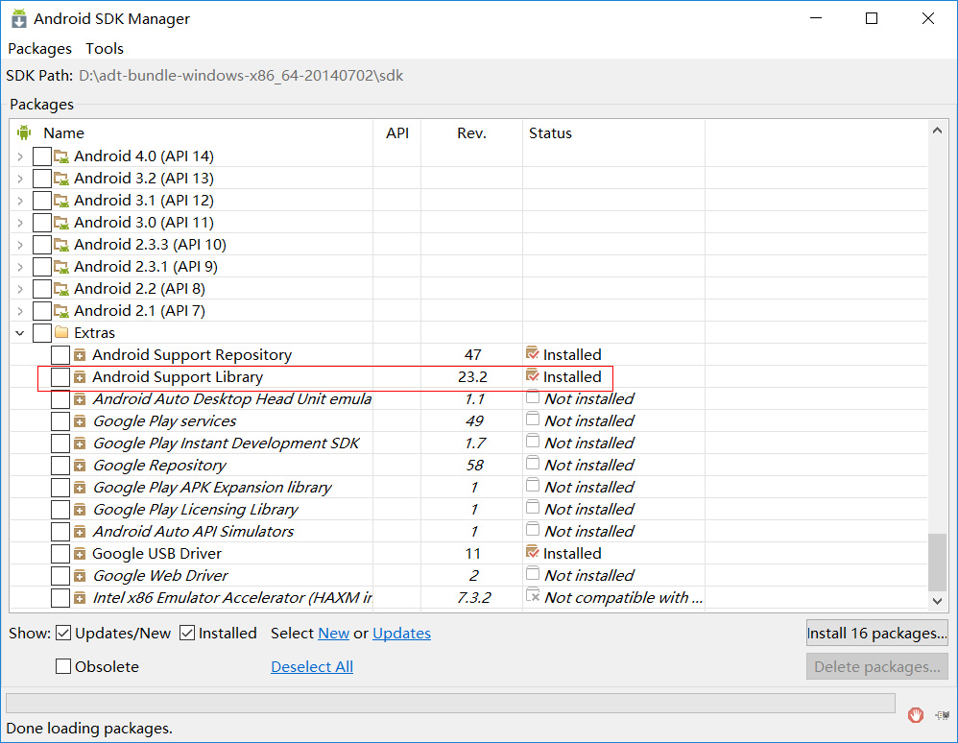The image size is (958, 743).
Task: Expand the Android 2.1 (API 7) node
Action: [20, 311]
